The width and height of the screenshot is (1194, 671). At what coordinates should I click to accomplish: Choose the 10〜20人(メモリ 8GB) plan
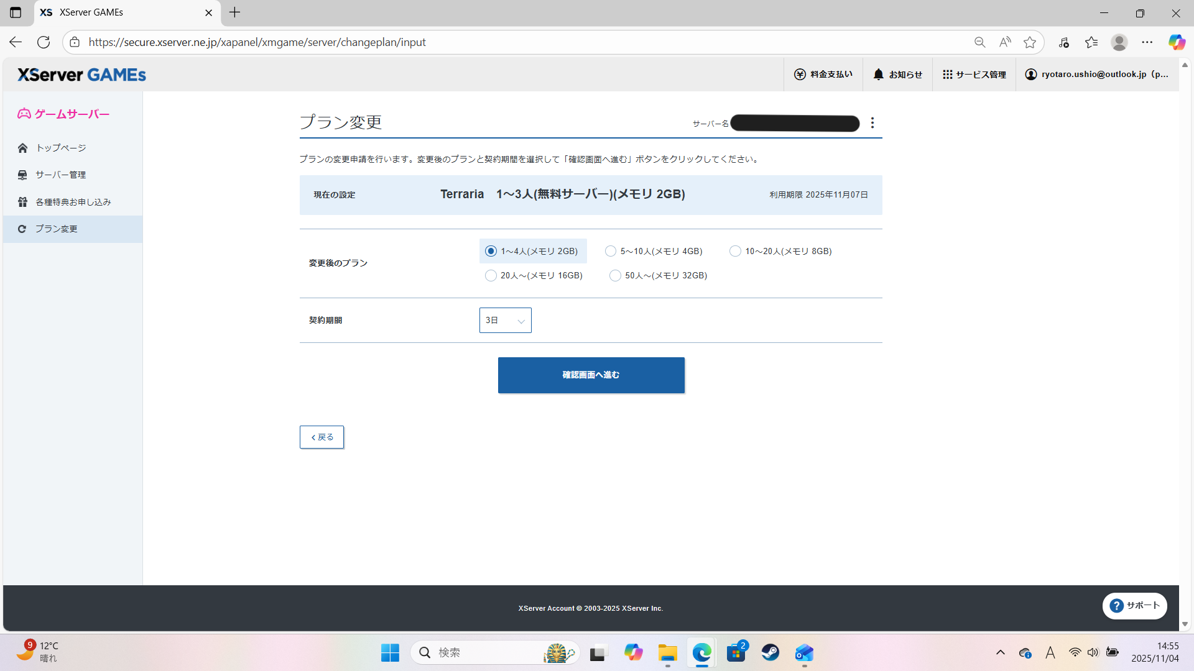click(x=735, y=251)
